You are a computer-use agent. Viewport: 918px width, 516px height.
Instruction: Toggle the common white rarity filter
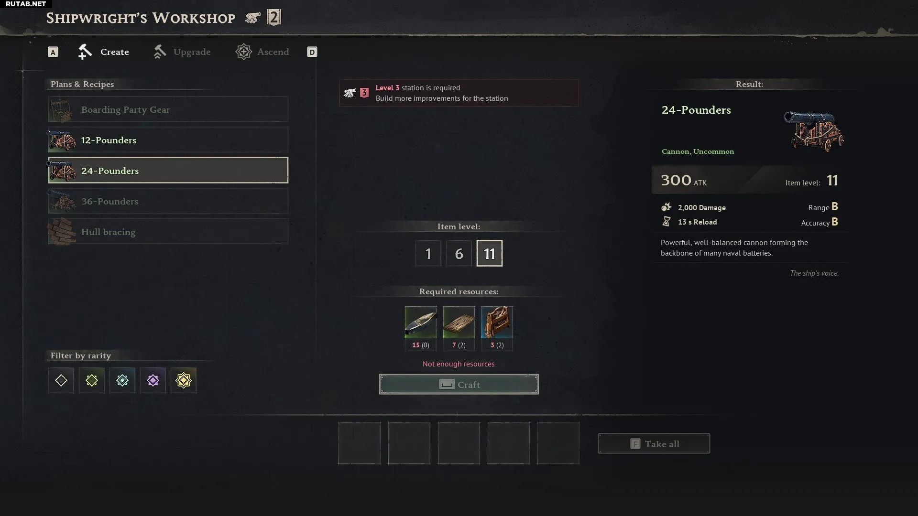(x=61, y=380)
